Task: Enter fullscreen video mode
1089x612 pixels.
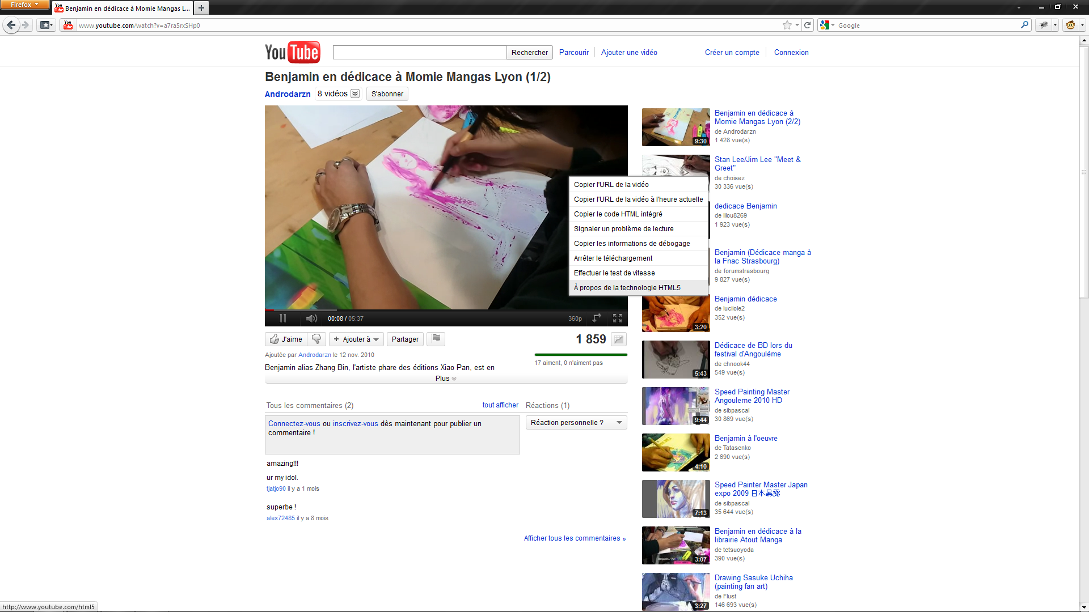Action: [618, 318]
